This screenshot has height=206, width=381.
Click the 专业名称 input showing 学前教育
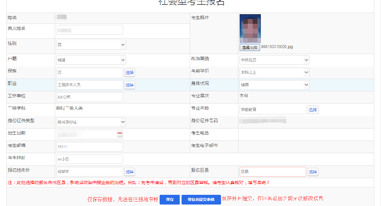(273, 110)
